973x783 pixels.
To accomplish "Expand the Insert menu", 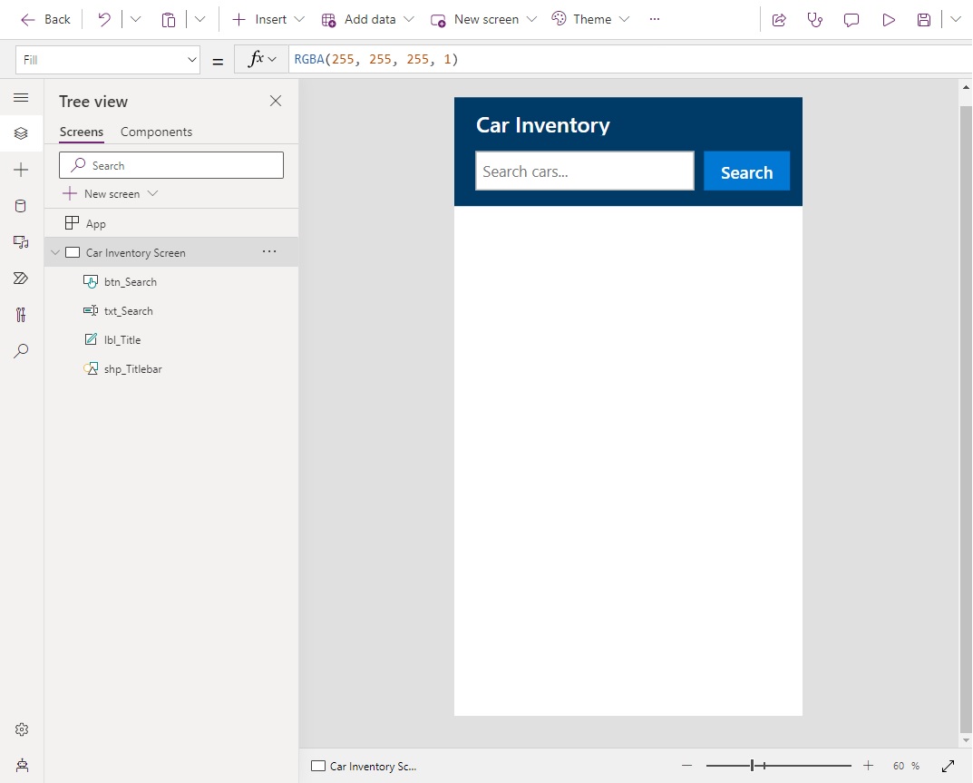I will tap(268, 19).
